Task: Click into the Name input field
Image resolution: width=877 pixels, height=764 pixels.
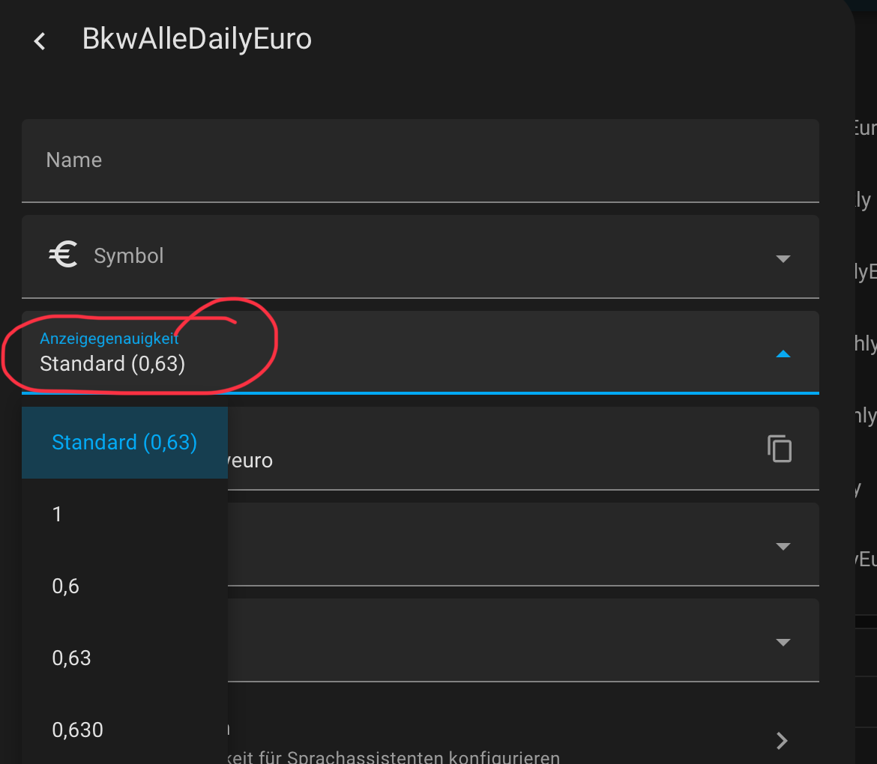Action: point(420,160)
